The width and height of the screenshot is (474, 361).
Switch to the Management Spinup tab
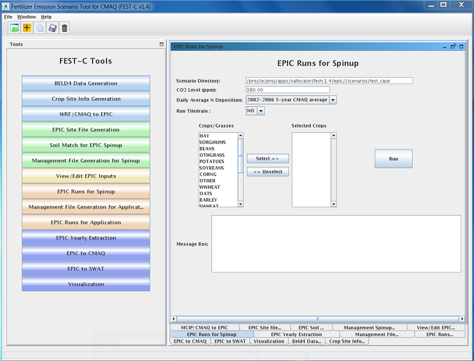point(370,327)
